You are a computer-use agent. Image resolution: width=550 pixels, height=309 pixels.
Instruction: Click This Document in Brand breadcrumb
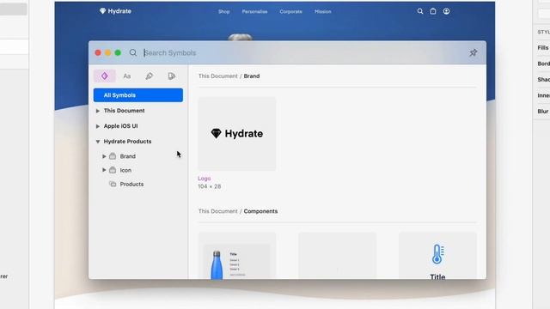coord(217,76)
